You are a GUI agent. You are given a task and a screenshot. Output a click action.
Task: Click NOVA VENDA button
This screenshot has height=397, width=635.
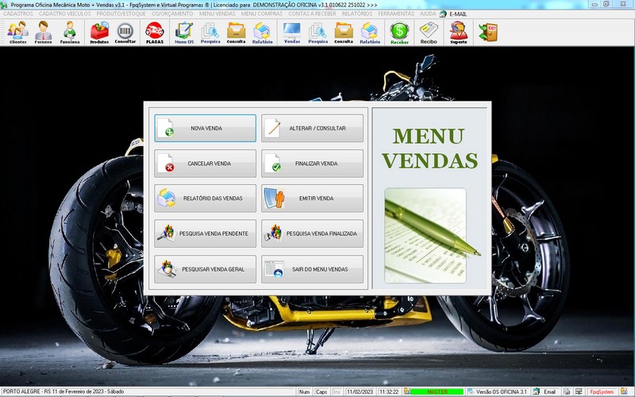tap(205, 128)
